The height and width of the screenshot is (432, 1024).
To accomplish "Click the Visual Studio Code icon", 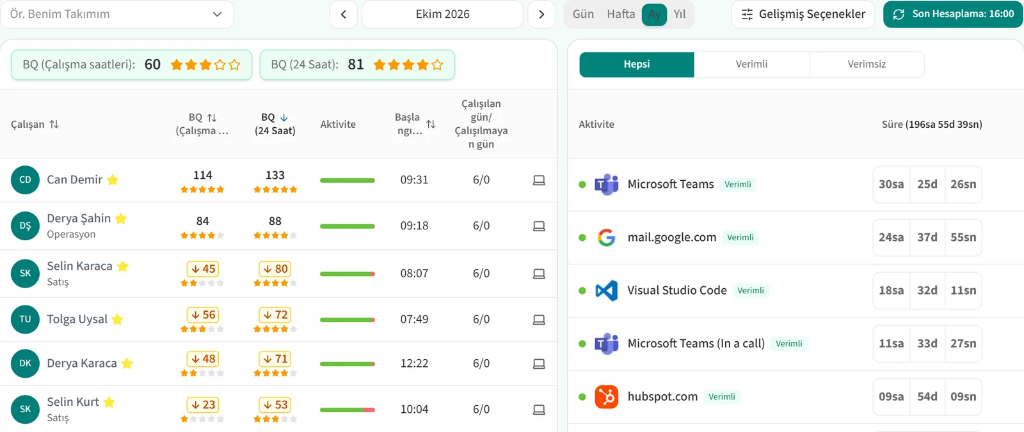I will coord(606,291).
